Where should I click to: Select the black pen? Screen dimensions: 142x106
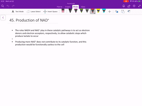[70, 11]
